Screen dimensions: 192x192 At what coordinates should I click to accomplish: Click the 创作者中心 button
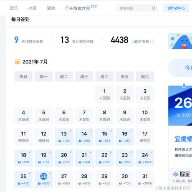coord(176,8)
